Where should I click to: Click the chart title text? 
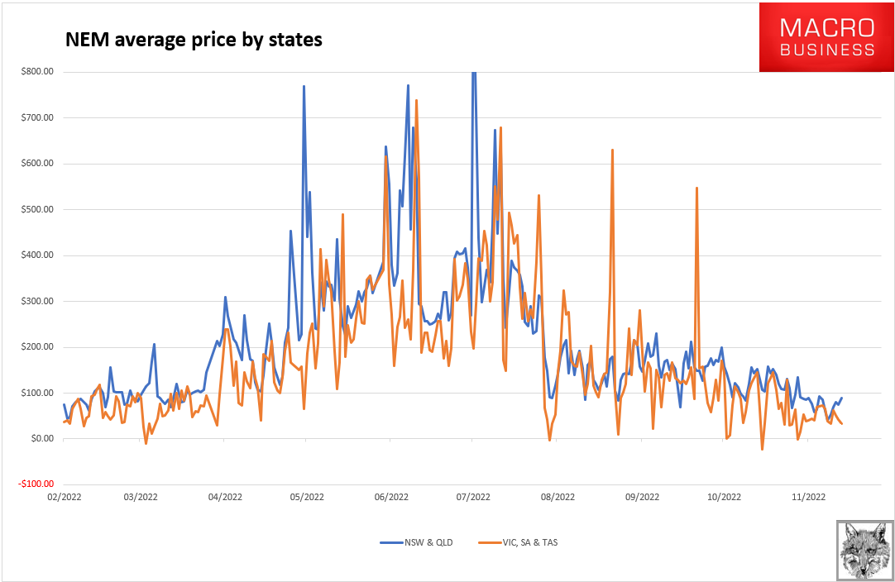click(194, 40)
